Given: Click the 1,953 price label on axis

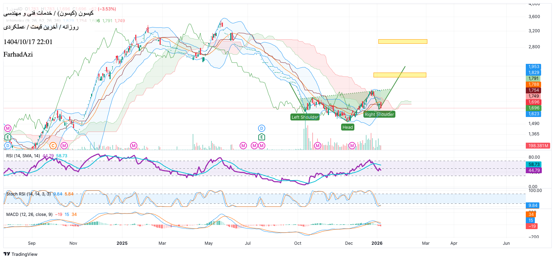Looking at the screenshot, I should click(x=533, y=67).
